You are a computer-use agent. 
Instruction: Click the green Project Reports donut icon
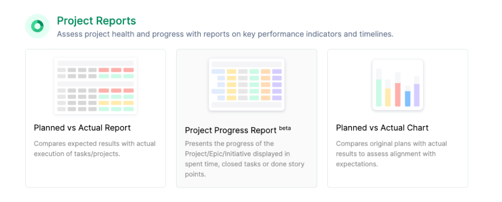click(37, 26)
